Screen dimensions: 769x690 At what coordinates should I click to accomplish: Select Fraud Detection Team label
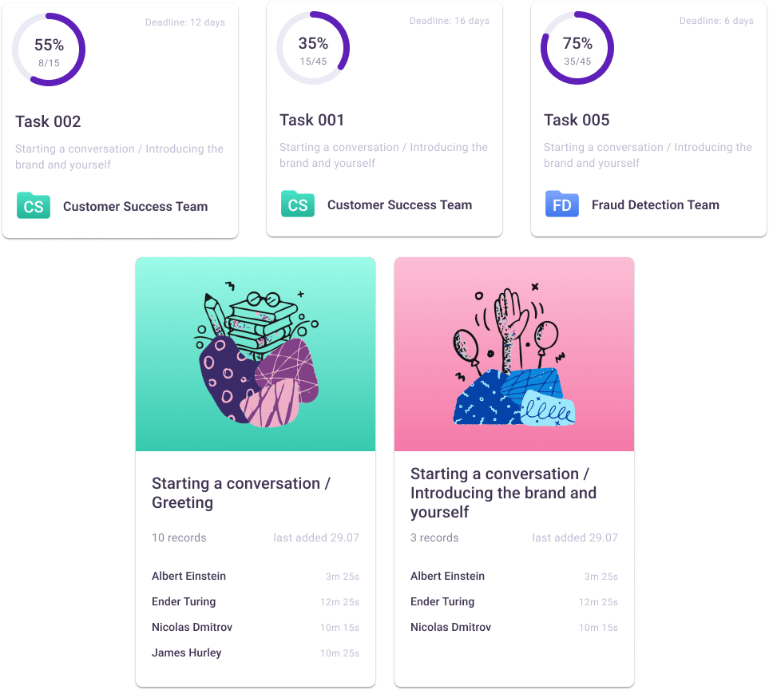(656, 205)
